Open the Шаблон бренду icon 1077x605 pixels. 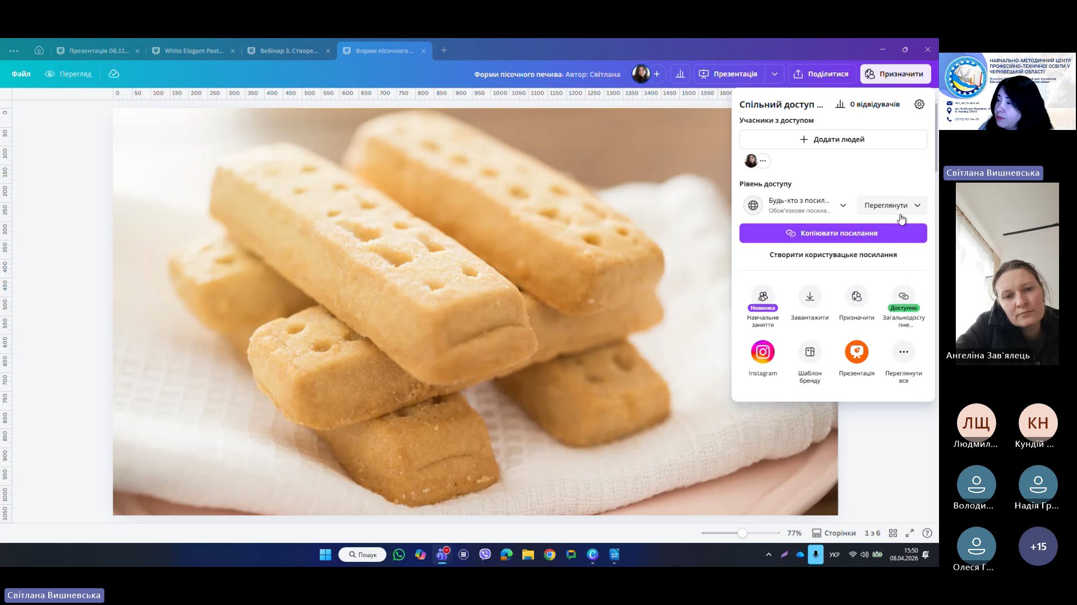click(x=809, y=352)
